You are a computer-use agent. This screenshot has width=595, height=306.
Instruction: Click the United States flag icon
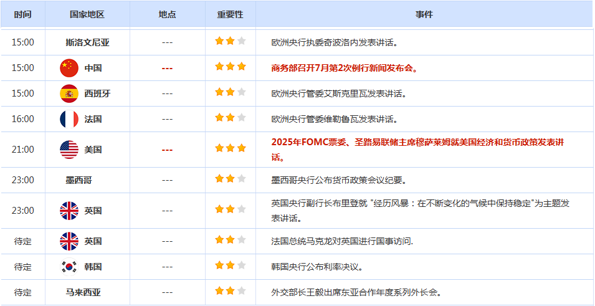click(x=69, y=150)
